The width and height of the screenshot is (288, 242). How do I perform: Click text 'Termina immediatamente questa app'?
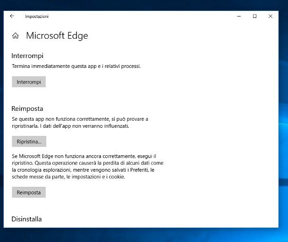point(54,66)
